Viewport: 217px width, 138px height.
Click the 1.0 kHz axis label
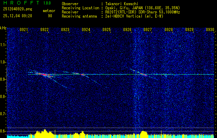pyautogui.click(x=3, y=62)
